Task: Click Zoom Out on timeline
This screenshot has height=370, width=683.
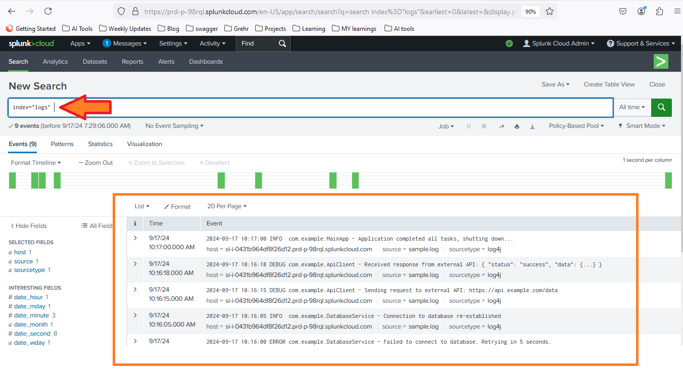Action: click(95, 163)
